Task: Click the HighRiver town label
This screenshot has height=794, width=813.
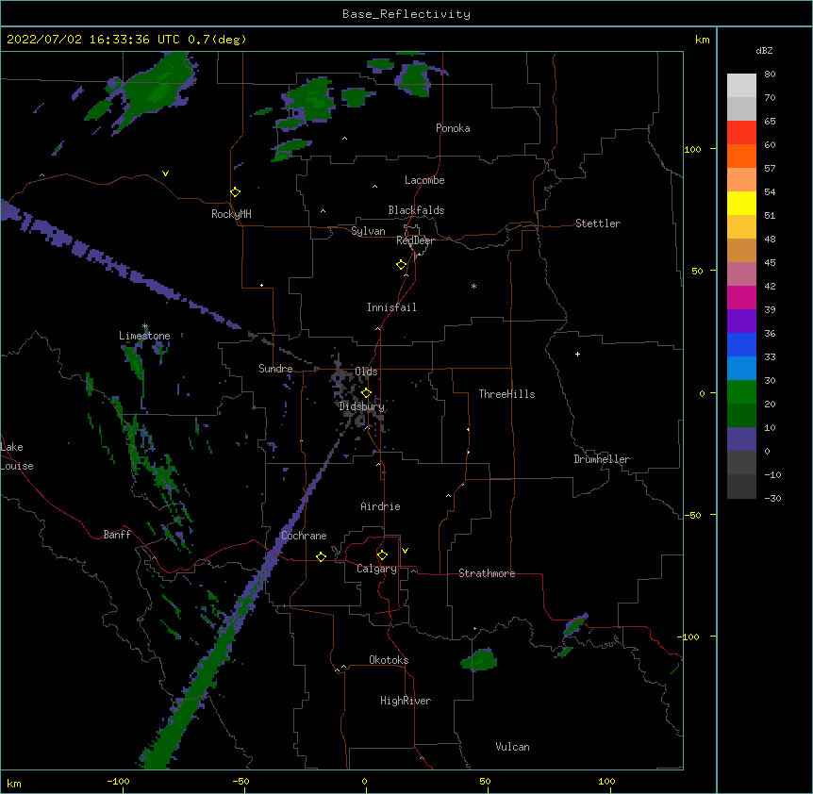Action: coord(406,701)
